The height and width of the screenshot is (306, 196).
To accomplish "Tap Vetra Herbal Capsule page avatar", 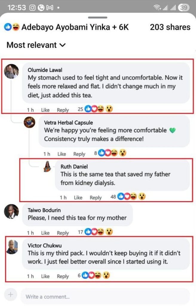I will 30,122.
